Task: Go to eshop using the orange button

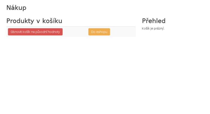Action: (99, 32)
